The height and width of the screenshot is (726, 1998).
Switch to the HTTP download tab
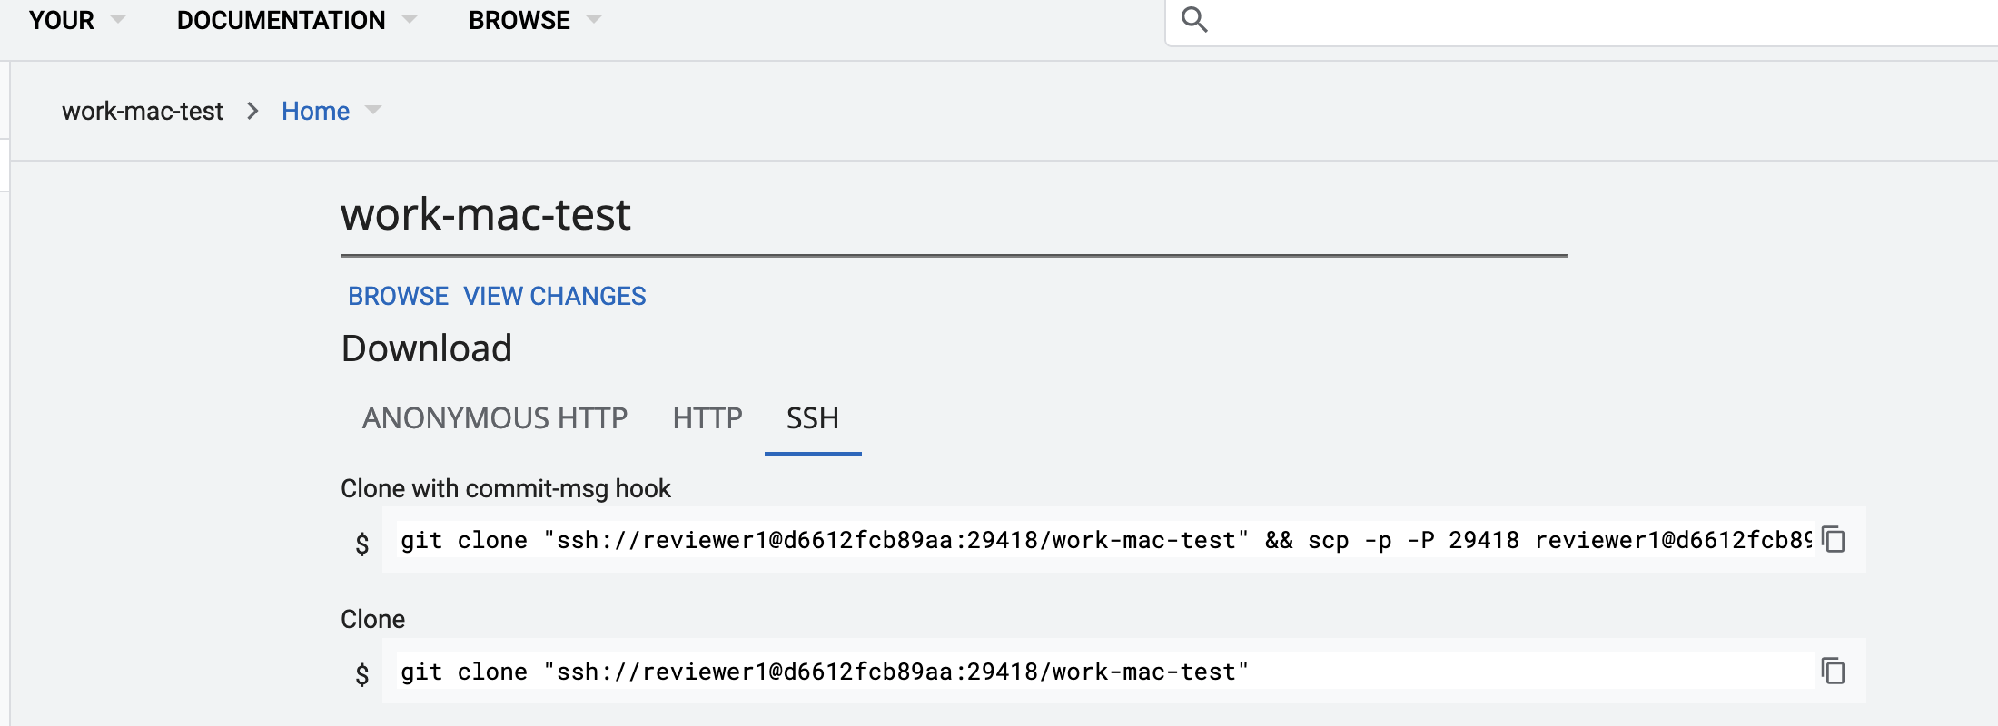(x=707, y=417)
